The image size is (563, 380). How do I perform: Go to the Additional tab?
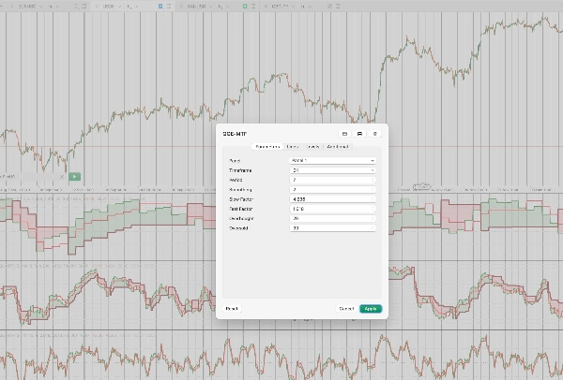click(338, 147)
